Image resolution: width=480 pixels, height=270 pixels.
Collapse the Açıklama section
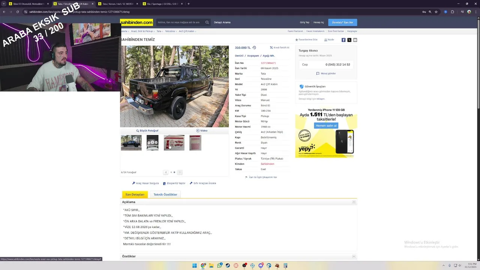click(354, 202)
